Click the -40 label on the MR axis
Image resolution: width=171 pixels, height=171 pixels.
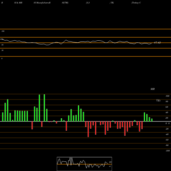(167, 134)
